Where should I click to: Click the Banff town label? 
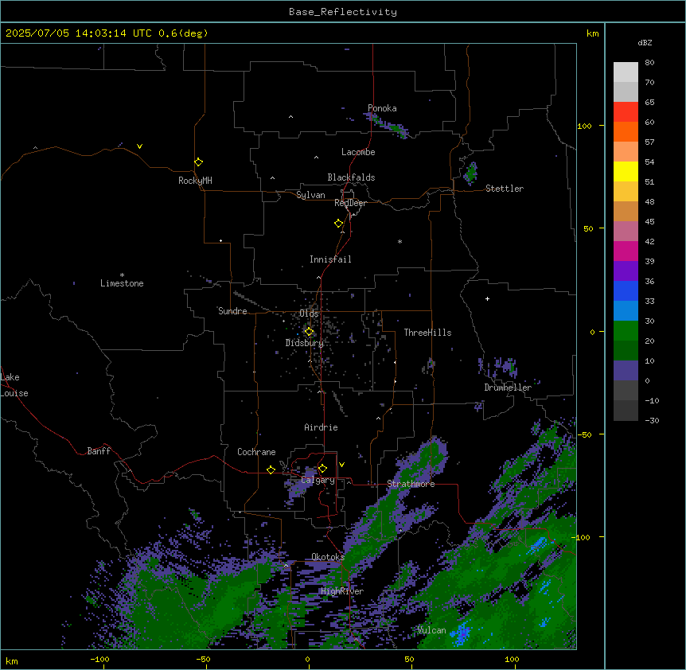coord(99,451)
